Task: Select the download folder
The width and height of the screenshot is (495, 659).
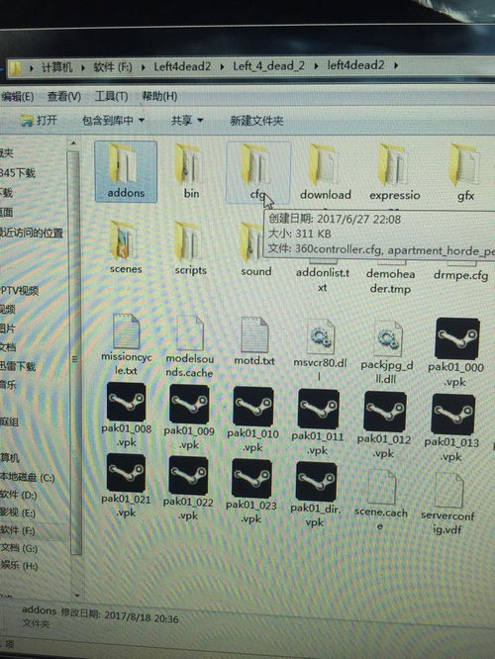Action: (326, 173)
